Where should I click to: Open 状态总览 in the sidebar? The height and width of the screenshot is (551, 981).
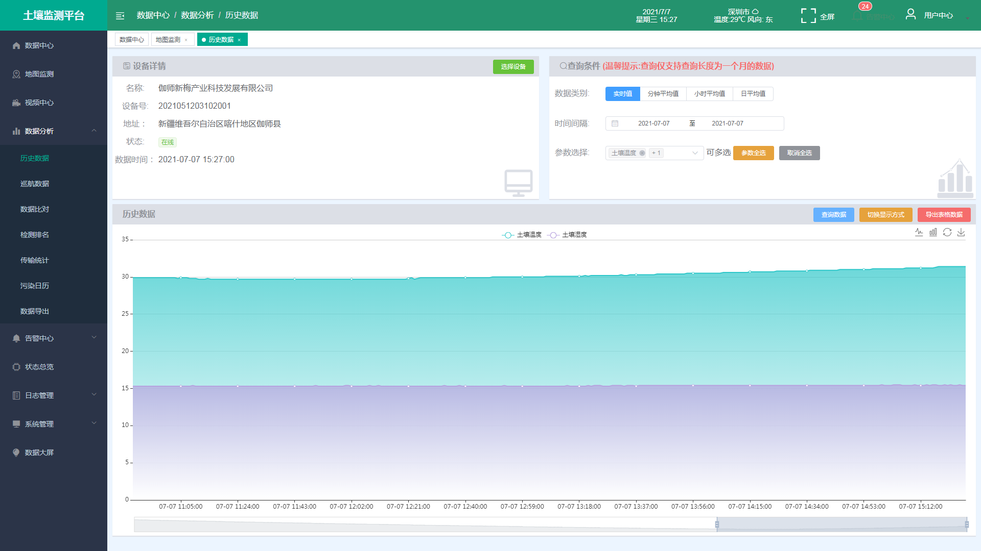coord(54,367)
